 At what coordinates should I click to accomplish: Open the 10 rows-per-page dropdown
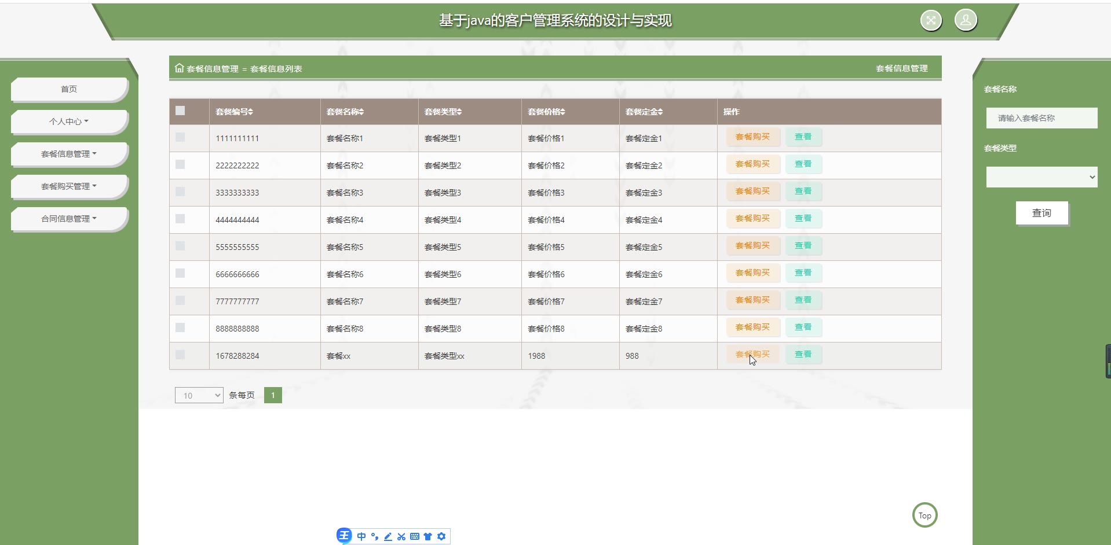tap(199, 395)
